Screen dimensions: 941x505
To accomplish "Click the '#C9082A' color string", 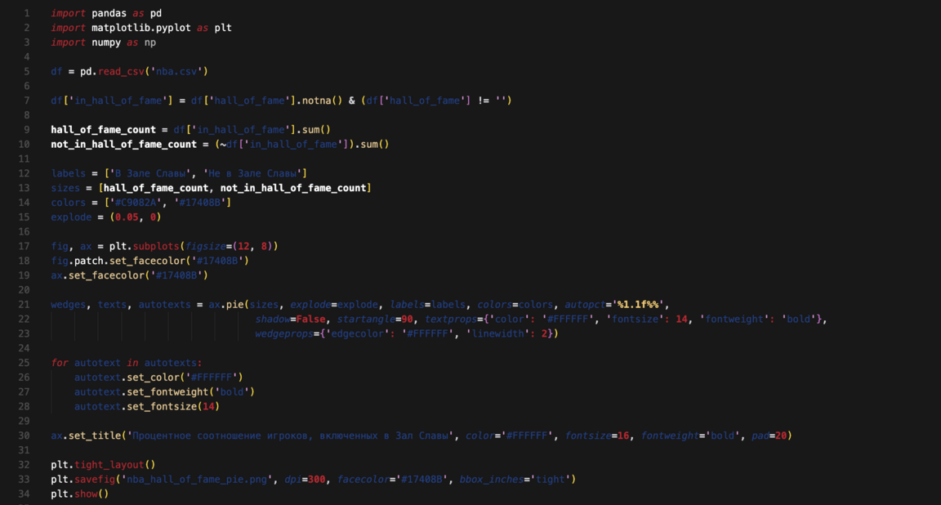I will (x=136, y=203).
